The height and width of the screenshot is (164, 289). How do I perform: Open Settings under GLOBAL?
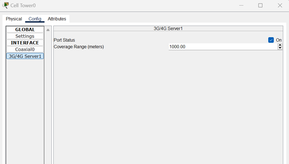25,36
